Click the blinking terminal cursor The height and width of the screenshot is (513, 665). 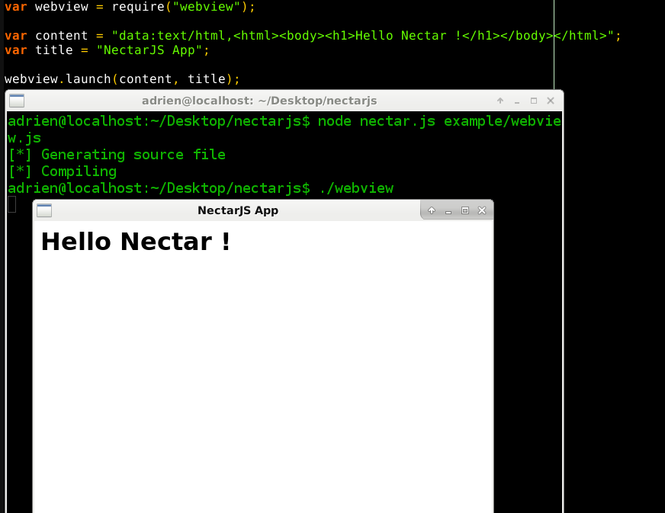pyautogui.click(x=10, y=204)
